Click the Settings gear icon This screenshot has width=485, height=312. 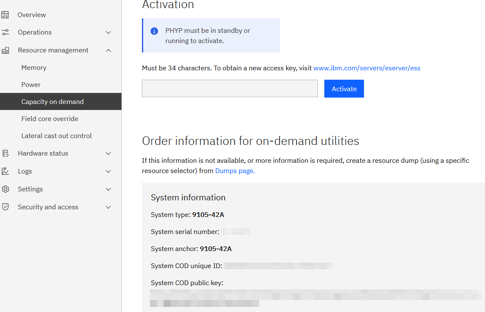[x=6, y=189]
